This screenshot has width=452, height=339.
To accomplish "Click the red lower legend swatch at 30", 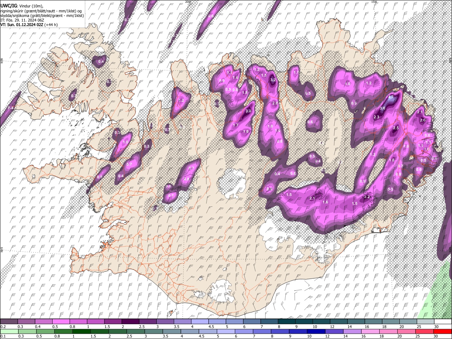I will (442, 331).
